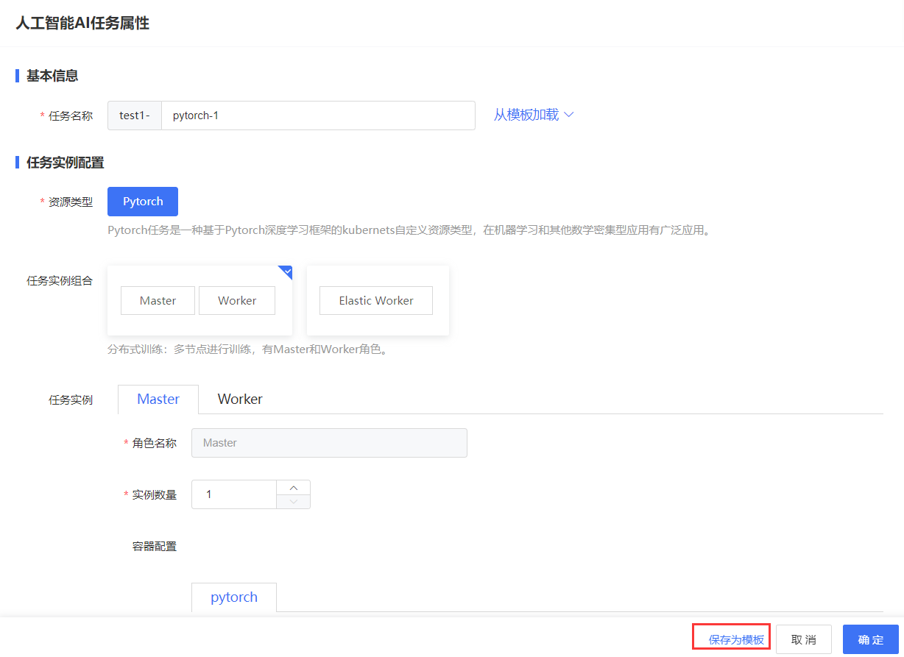Click the 任务名称 input field containing pytorch-1

coord(318,116)
